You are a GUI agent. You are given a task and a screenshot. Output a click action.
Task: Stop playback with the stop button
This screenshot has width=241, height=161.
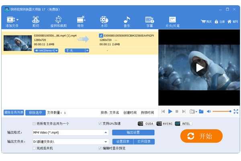(177, 111)
